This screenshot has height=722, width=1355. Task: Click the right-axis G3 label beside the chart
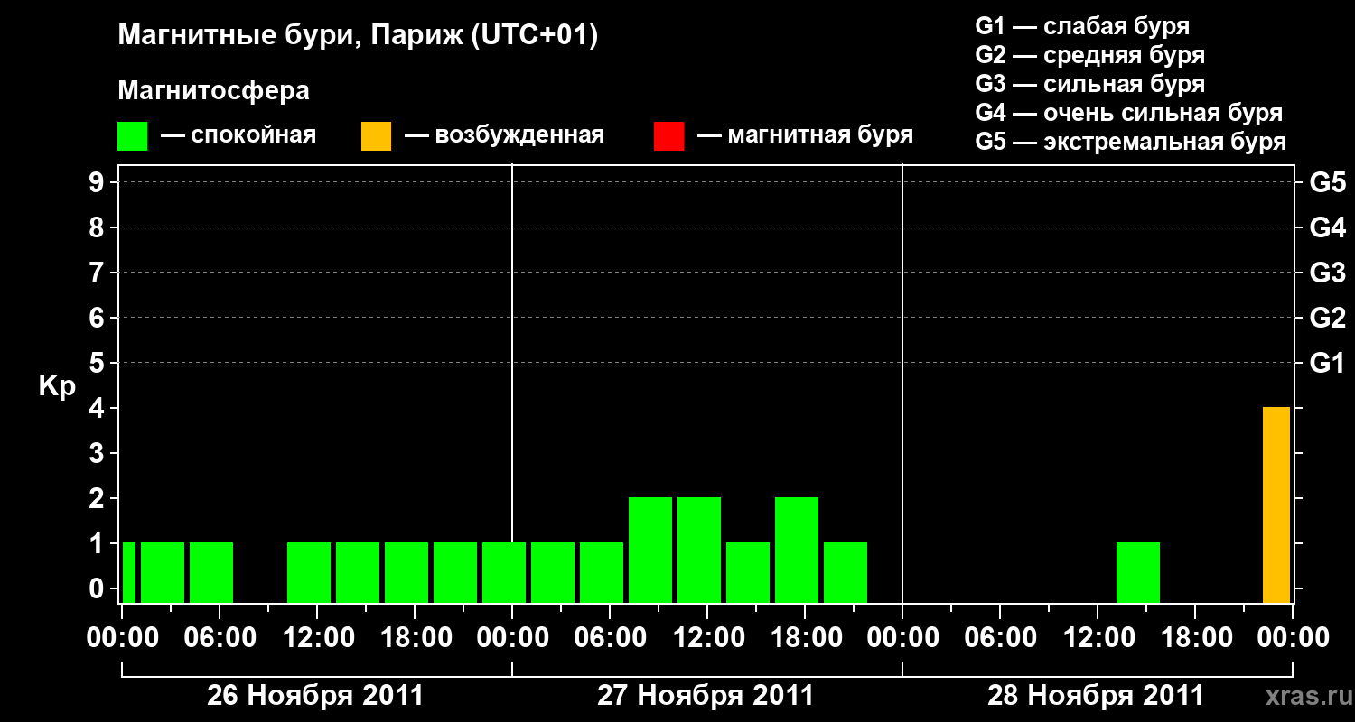1327,273
